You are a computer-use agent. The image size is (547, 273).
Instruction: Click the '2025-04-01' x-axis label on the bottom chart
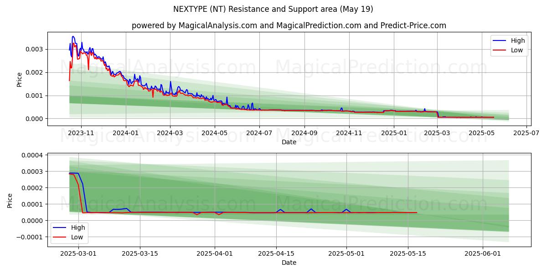pyautogui.click(x=215, y=254)
